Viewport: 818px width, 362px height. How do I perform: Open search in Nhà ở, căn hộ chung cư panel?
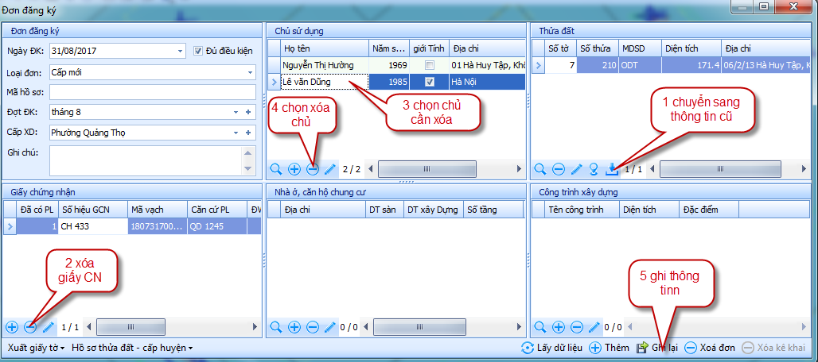(276, 326)
